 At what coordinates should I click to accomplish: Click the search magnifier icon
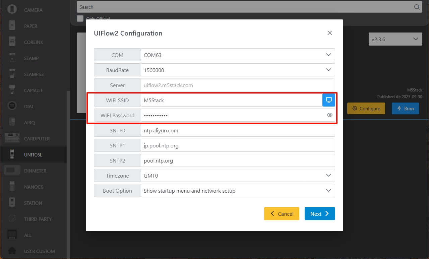(x=417, y=7)
